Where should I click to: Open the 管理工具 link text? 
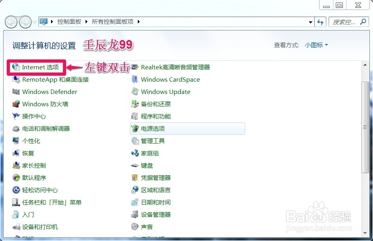(x=153, y=141)
